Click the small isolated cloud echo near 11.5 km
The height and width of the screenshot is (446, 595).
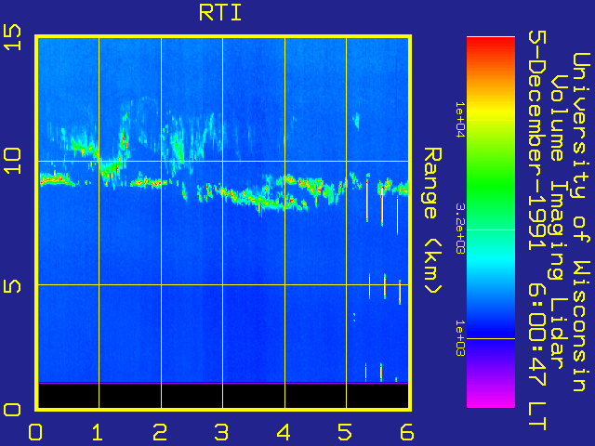(x=356, y=121)
